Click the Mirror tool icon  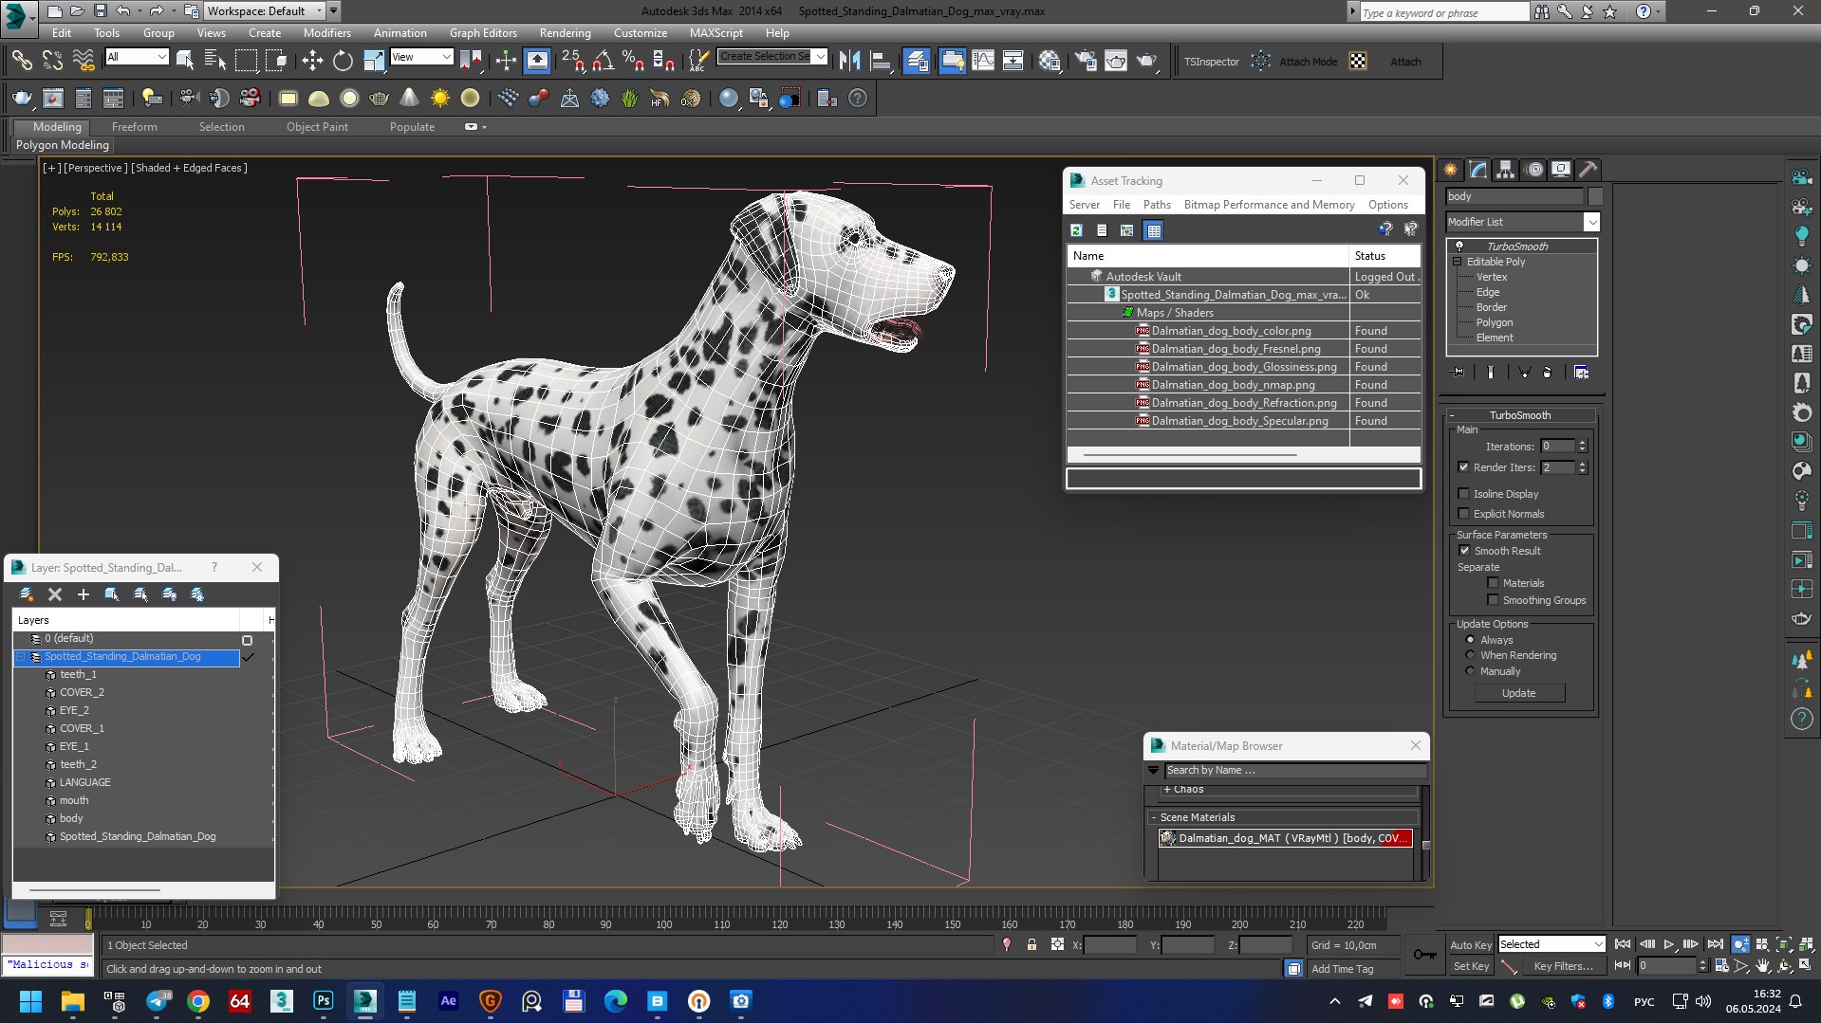tap(850, 62)
